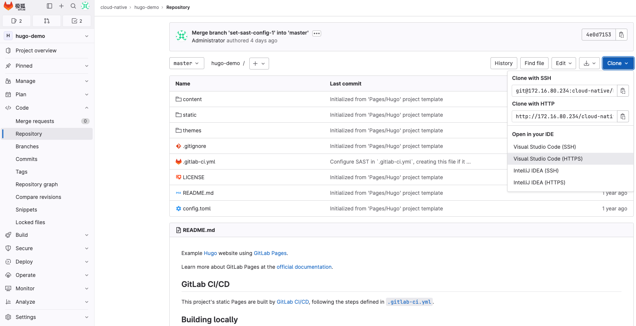This screenshot has height=326, width=636.
Task: Open the static folder
Action: click(x=189, y=115)
